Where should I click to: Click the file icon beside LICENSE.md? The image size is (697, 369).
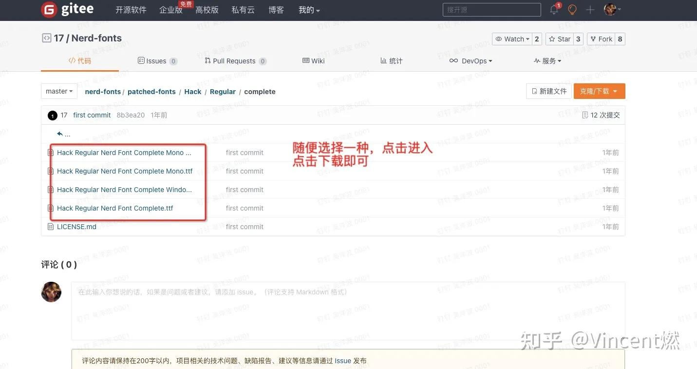pyautogui.click(x=51, y=227)
